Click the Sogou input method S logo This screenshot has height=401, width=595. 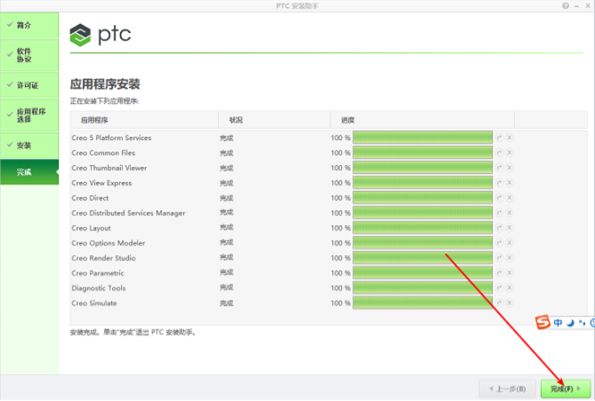543,322
